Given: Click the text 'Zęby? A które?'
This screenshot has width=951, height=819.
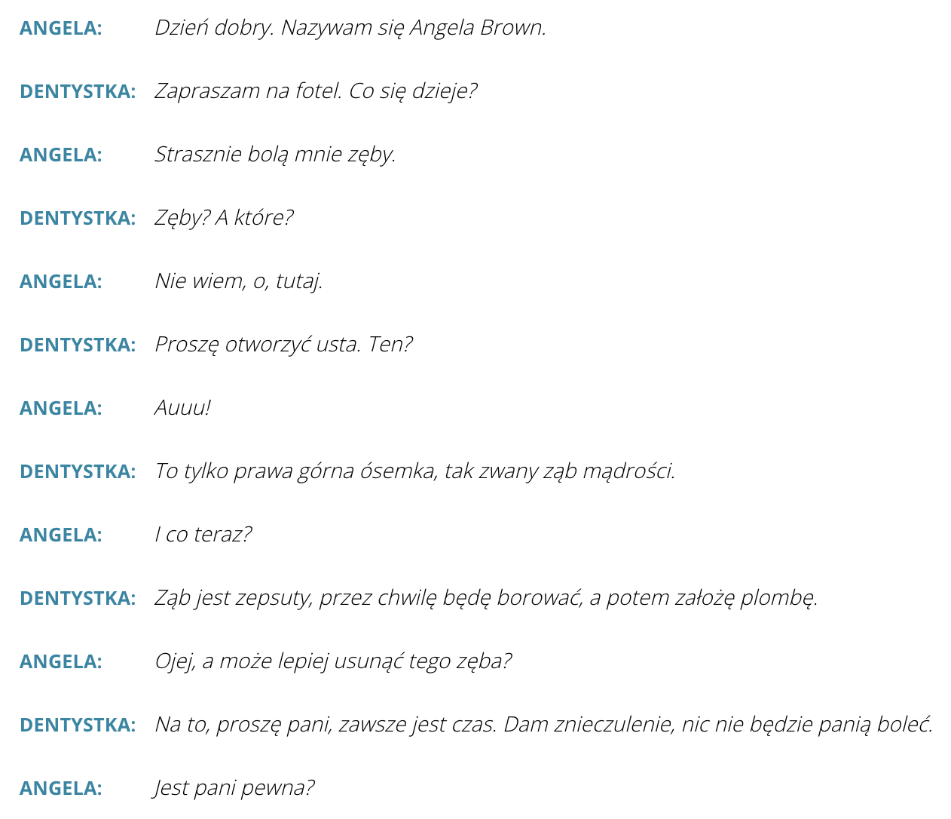Looking at the screenshot, I should pyautogui.click(x=224, y=218).
